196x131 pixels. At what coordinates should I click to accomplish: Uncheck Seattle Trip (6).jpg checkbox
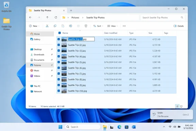(x=59, y=68)
